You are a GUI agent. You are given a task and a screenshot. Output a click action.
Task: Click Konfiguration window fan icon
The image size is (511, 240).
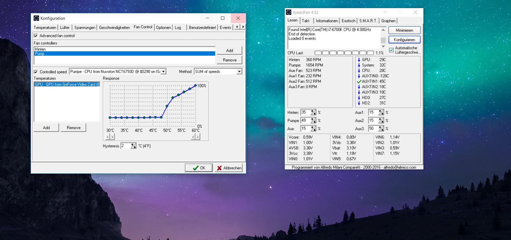36,18
